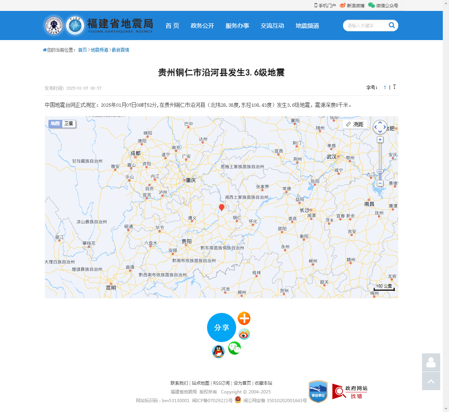Zoom out the map with bottom minus button
The height and width of the screenshot is (412, 449).
(x=380, y=183)
